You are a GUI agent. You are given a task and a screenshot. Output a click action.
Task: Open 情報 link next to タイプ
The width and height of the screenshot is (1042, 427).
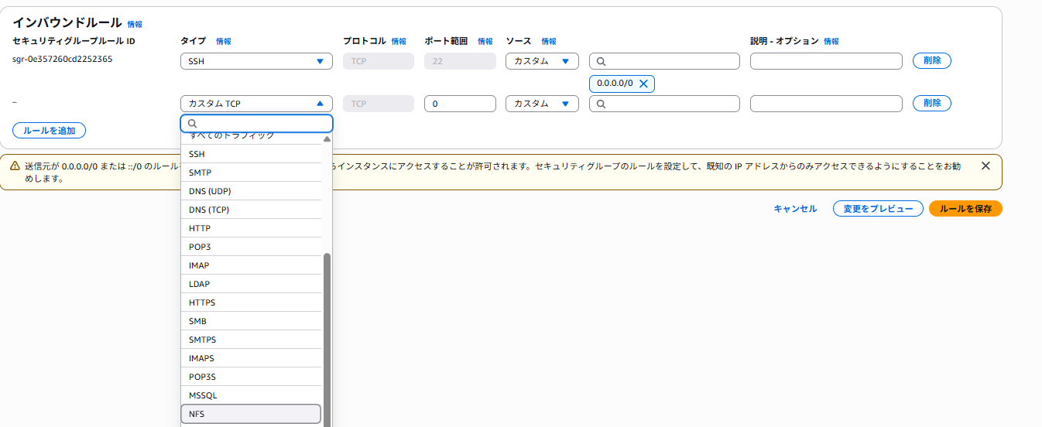click(224, 41)
